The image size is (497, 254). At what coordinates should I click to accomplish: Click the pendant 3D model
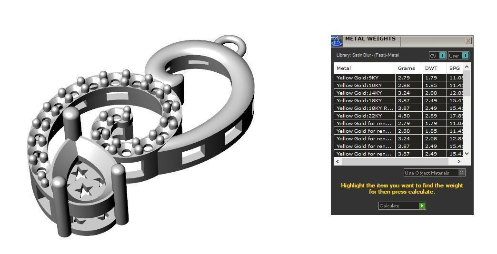[x=142, y=136]
